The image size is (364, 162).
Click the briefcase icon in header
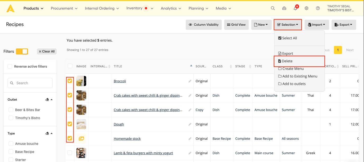tap(284, 8)
